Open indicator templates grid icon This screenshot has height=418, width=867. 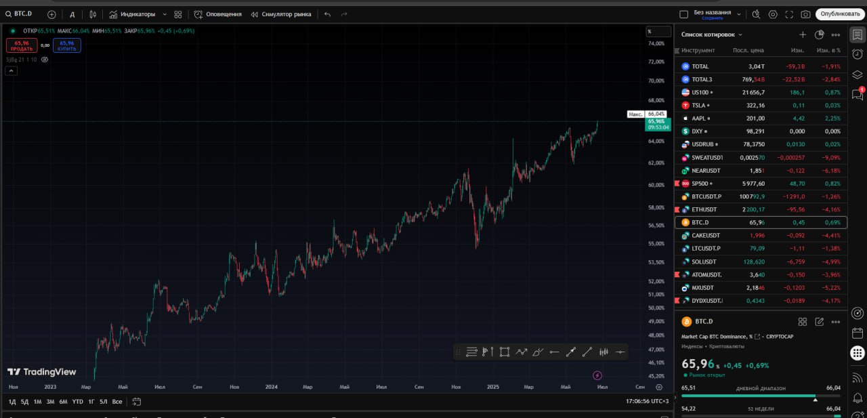(178, 14)
